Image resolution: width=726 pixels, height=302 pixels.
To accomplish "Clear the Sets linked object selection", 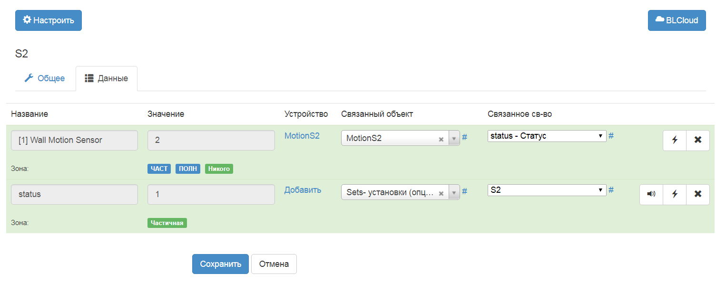I will tap(441, 193).
